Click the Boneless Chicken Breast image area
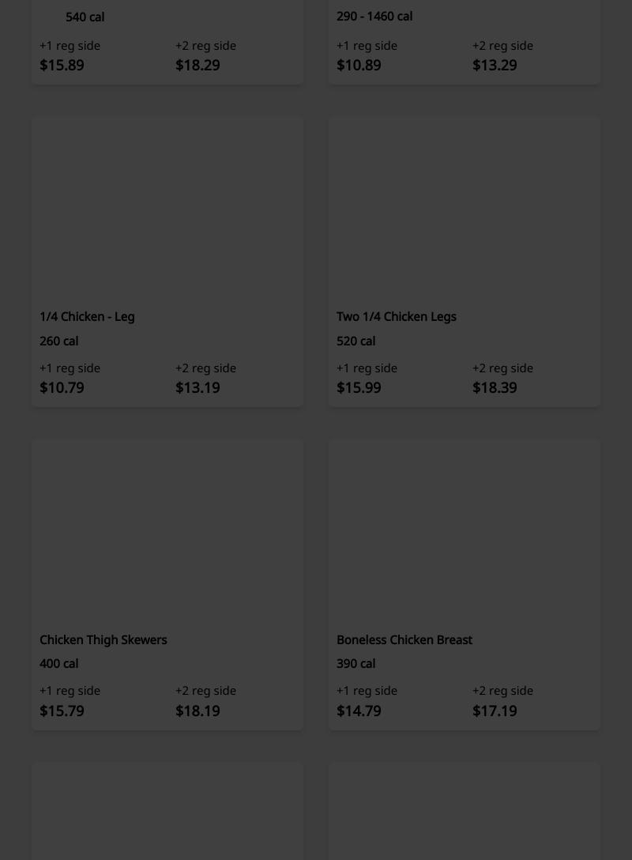 coord(465,532)
